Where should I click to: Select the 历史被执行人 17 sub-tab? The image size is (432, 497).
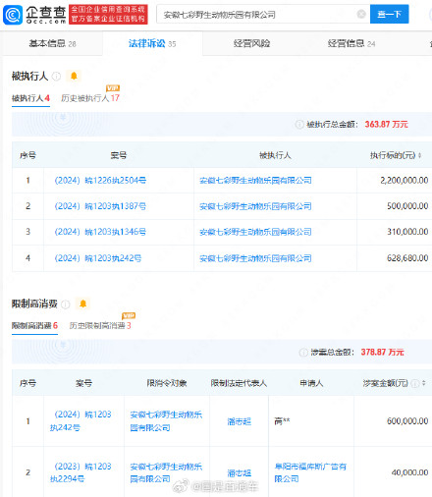(90, 98)
